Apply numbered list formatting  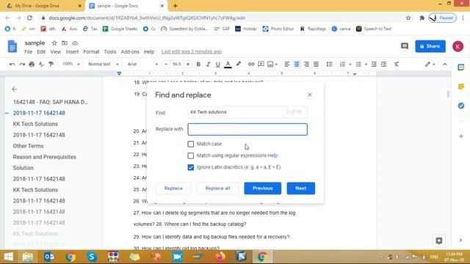[x=342, y=64]
